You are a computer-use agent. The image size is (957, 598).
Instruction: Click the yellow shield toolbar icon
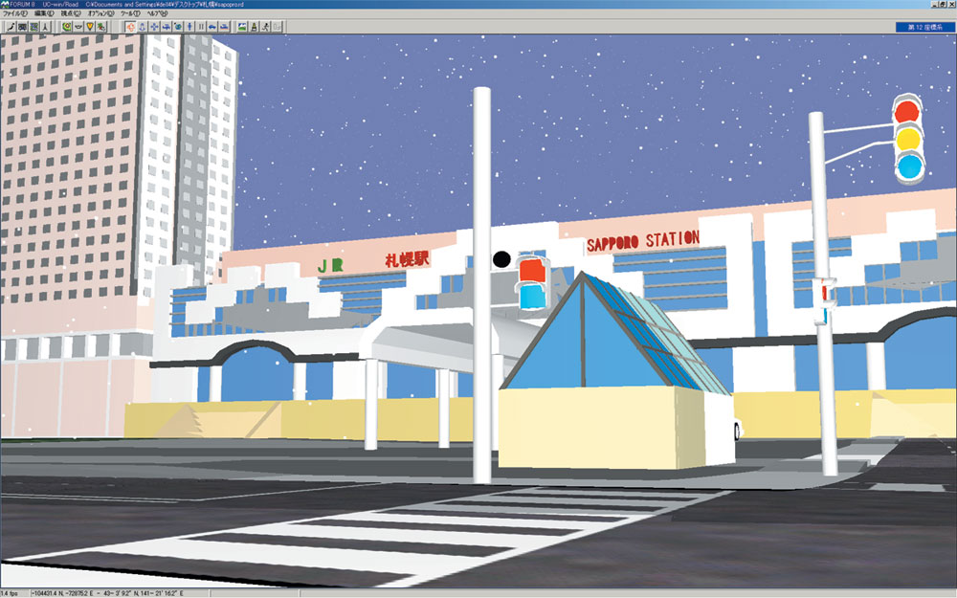(x=90, y=27)
